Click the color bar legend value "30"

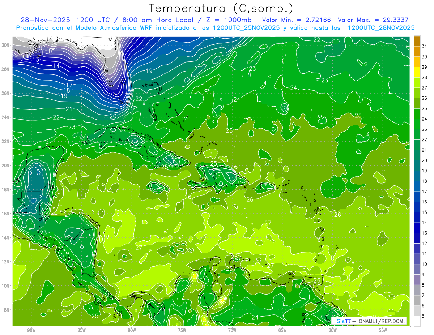tap(425, 56)
